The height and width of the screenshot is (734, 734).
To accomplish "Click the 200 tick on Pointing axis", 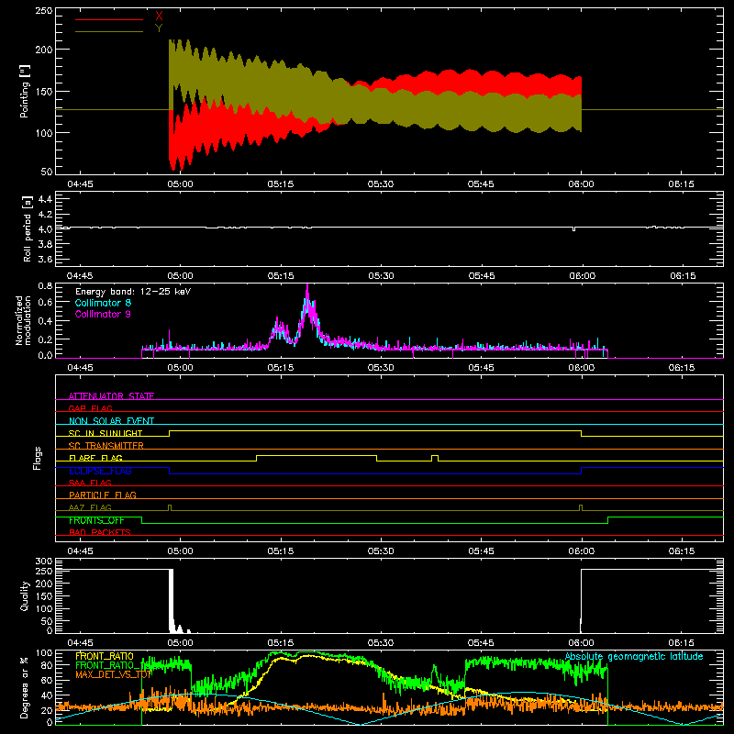I will (44, 50).
